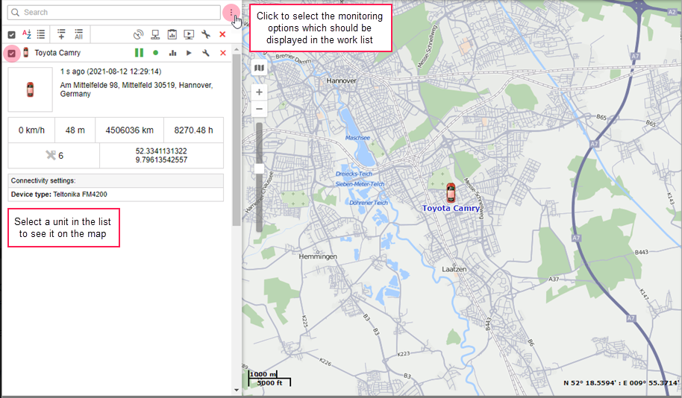This screenshot has width=682, height=398.
Task: Click the work list scrollbar down arrow
Action: click(237, 390)
